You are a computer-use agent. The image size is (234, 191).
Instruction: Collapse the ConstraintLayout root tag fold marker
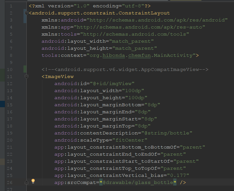[26, 13]
